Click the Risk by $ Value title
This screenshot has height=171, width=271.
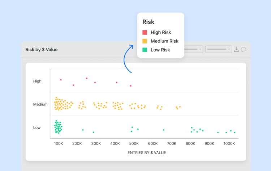(41, 50)
